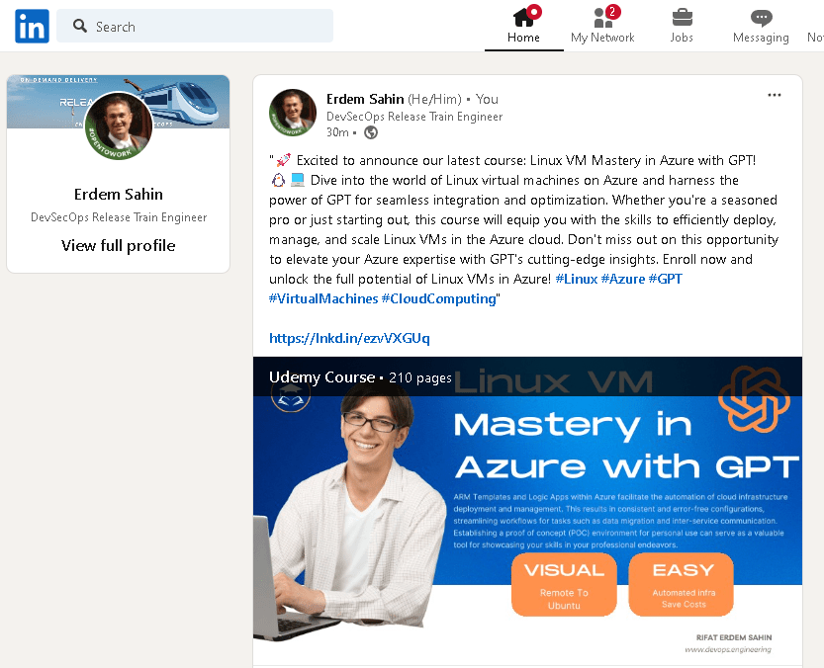Open the Udemy Course document preview
This screenshot has width=824, height=668.
[527, 511]
